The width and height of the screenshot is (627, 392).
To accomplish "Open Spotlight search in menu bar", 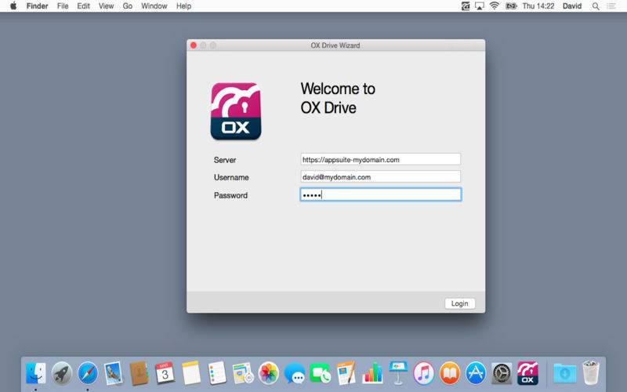I will [596, 6].
